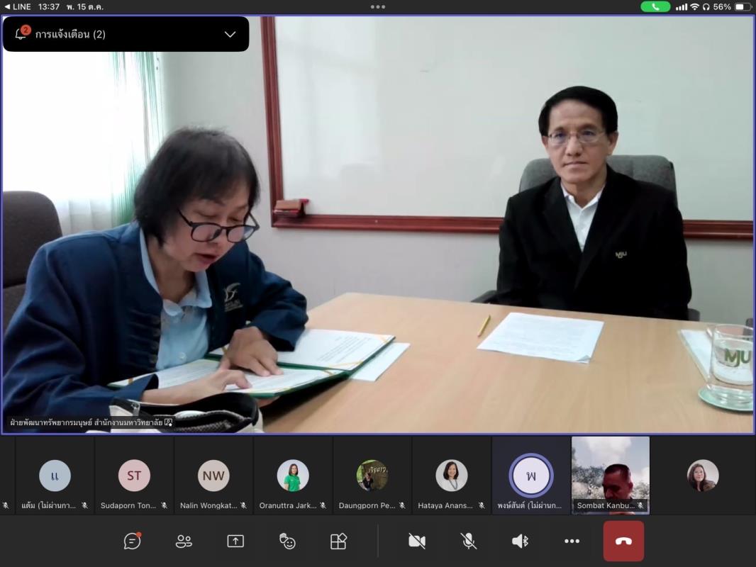Toggle the Bluetooth speaker audio output
Image resolution: width=756 pixels, height=567 pixels.
coord(521,541)
